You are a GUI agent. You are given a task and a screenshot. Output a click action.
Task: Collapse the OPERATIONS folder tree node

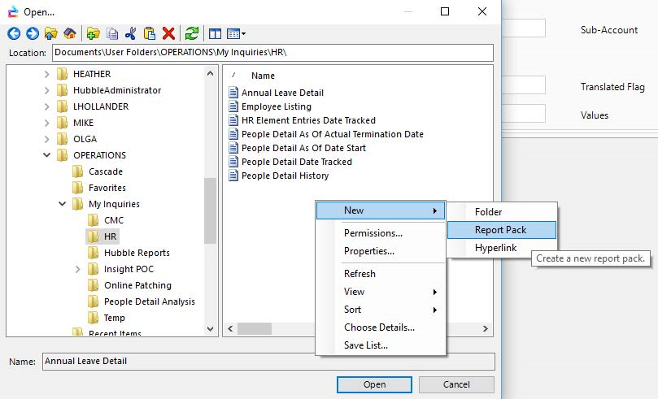click(47, 155)
